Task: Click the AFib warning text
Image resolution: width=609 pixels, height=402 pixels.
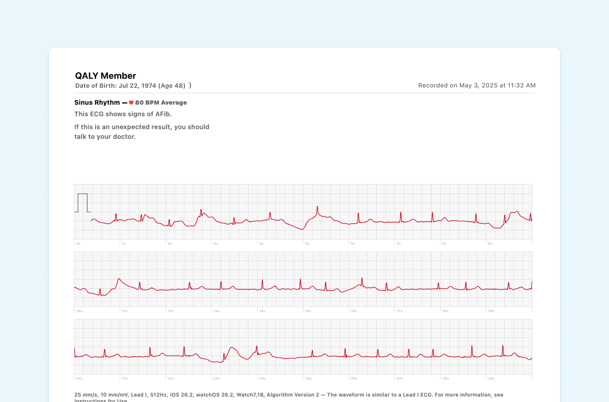Action: pos(123,114)
